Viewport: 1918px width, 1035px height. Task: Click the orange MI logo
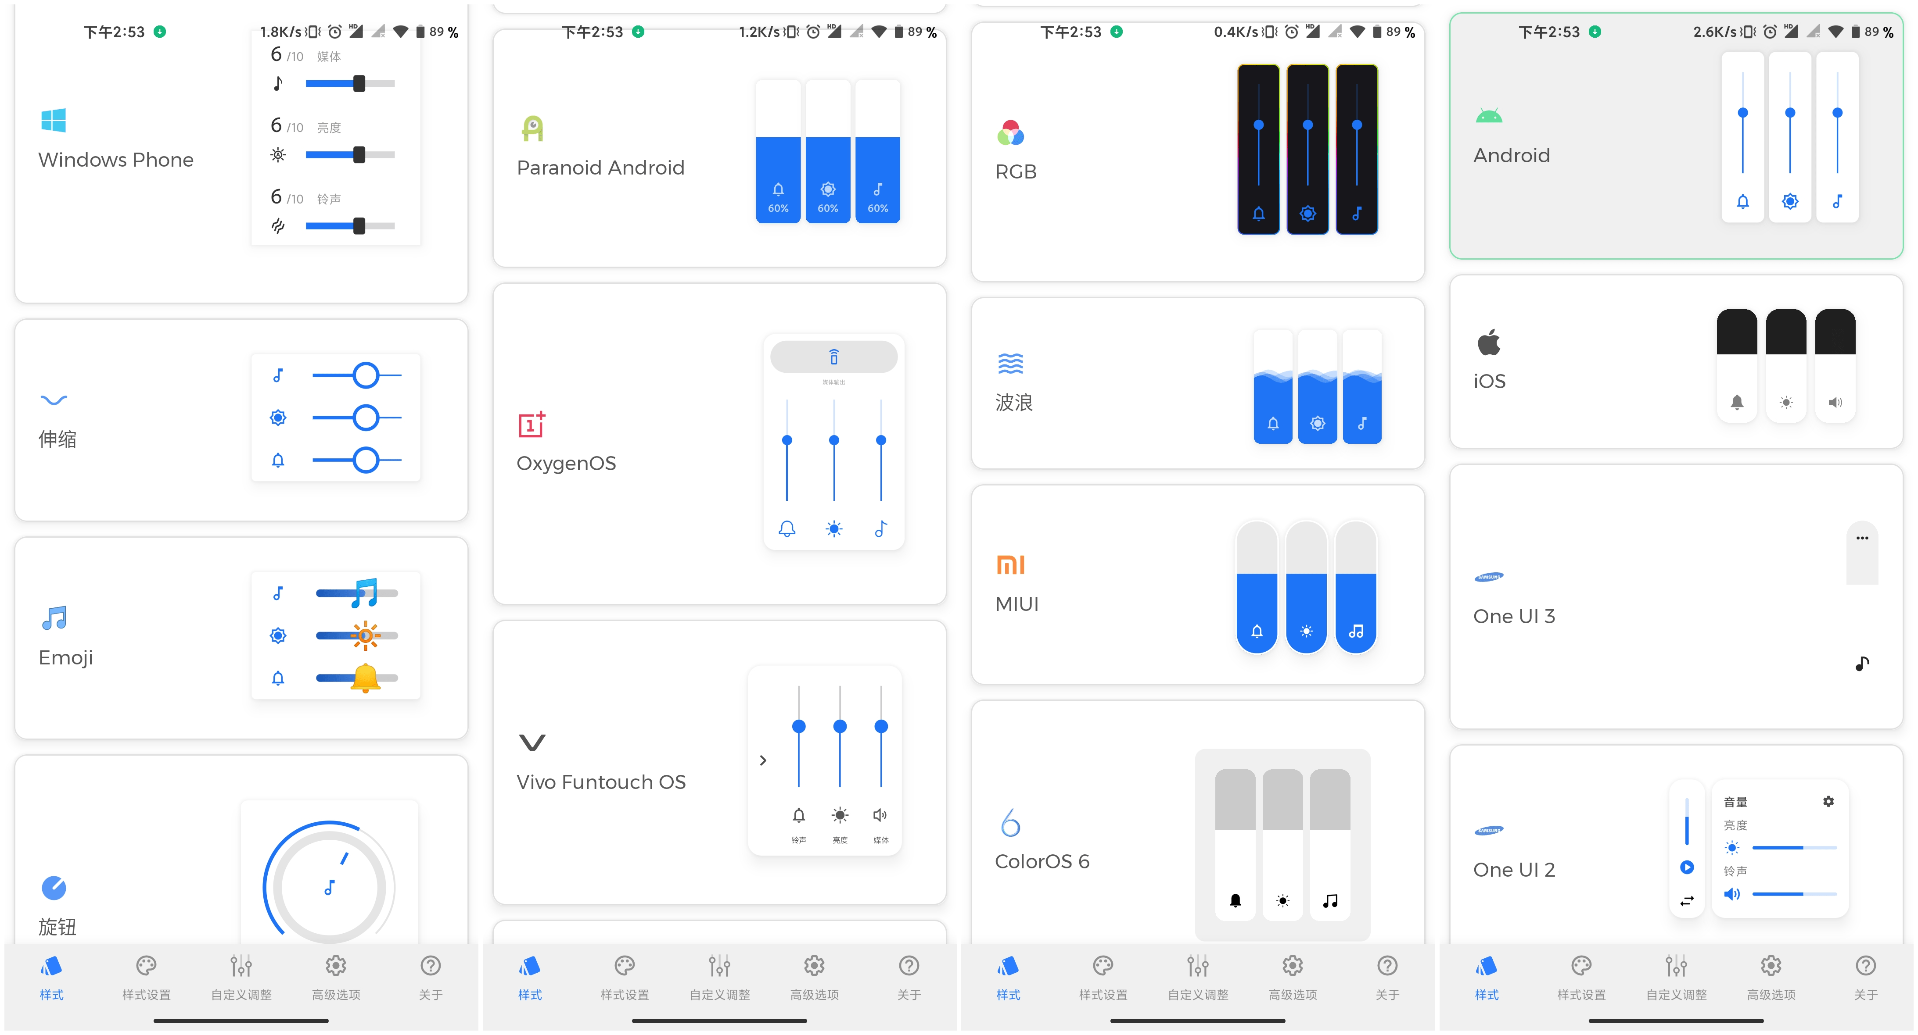(1010, 565)
